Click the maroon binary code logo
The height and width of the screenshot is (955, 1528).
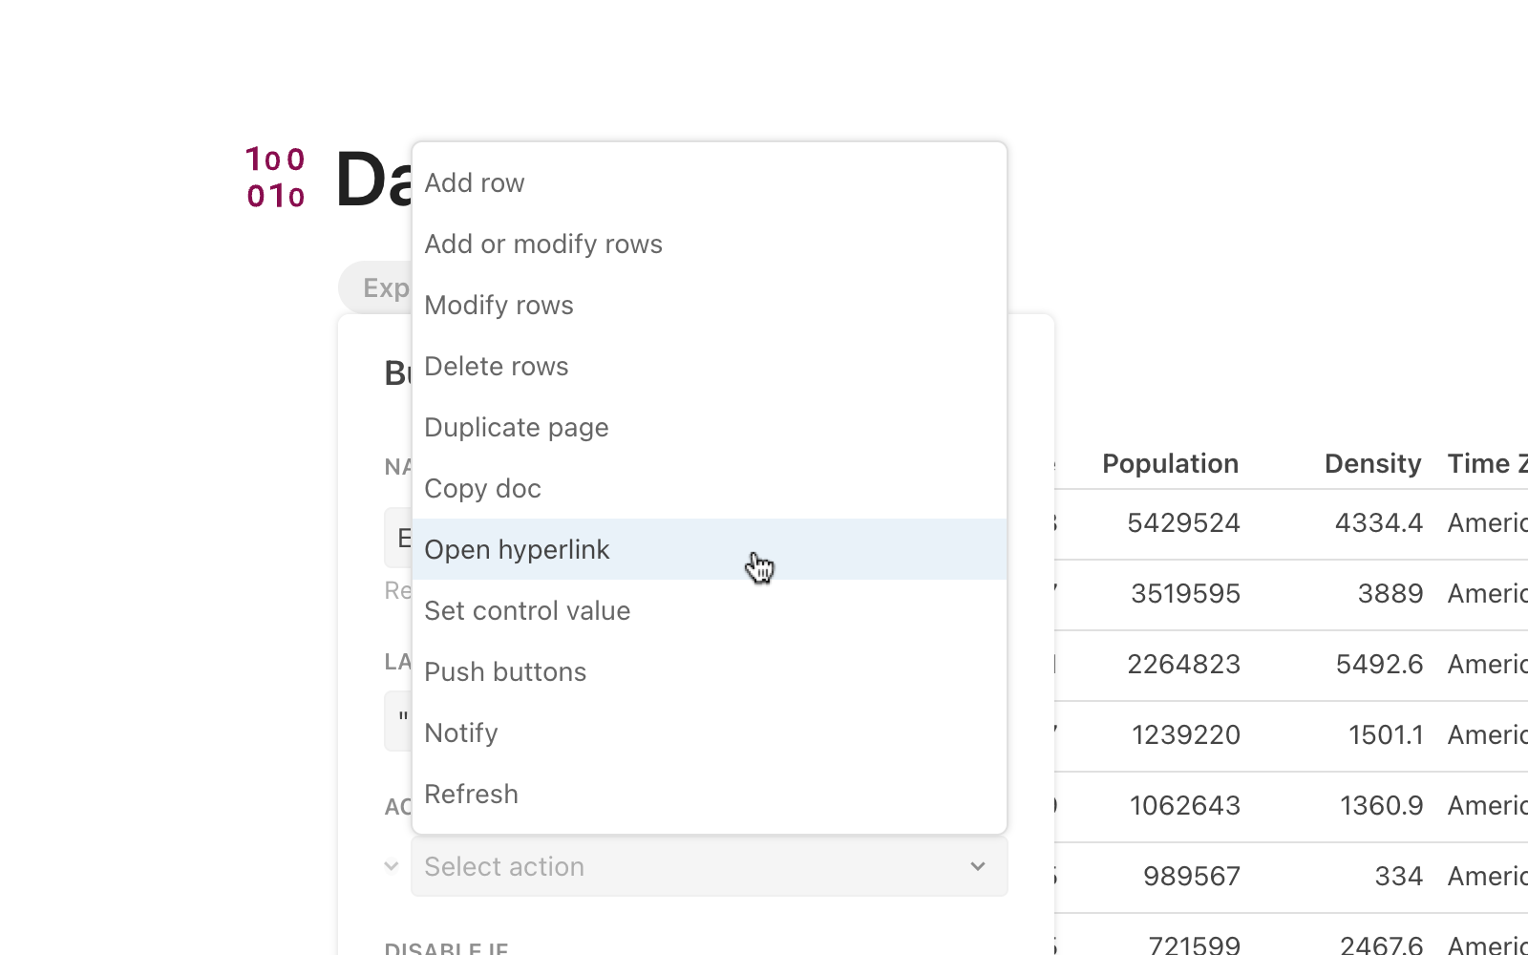point(274,179)
